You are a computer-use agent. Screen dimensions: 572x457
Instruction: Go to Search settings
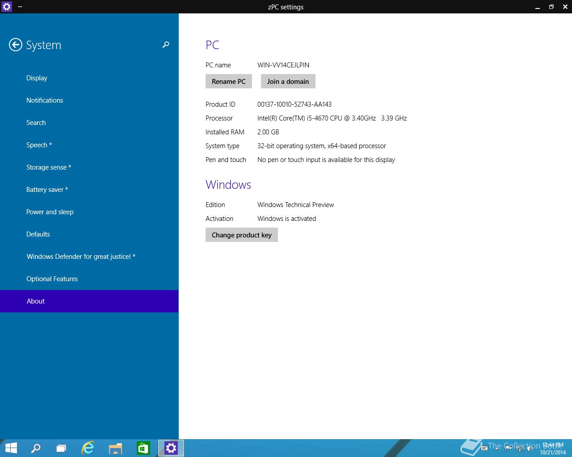89,123
